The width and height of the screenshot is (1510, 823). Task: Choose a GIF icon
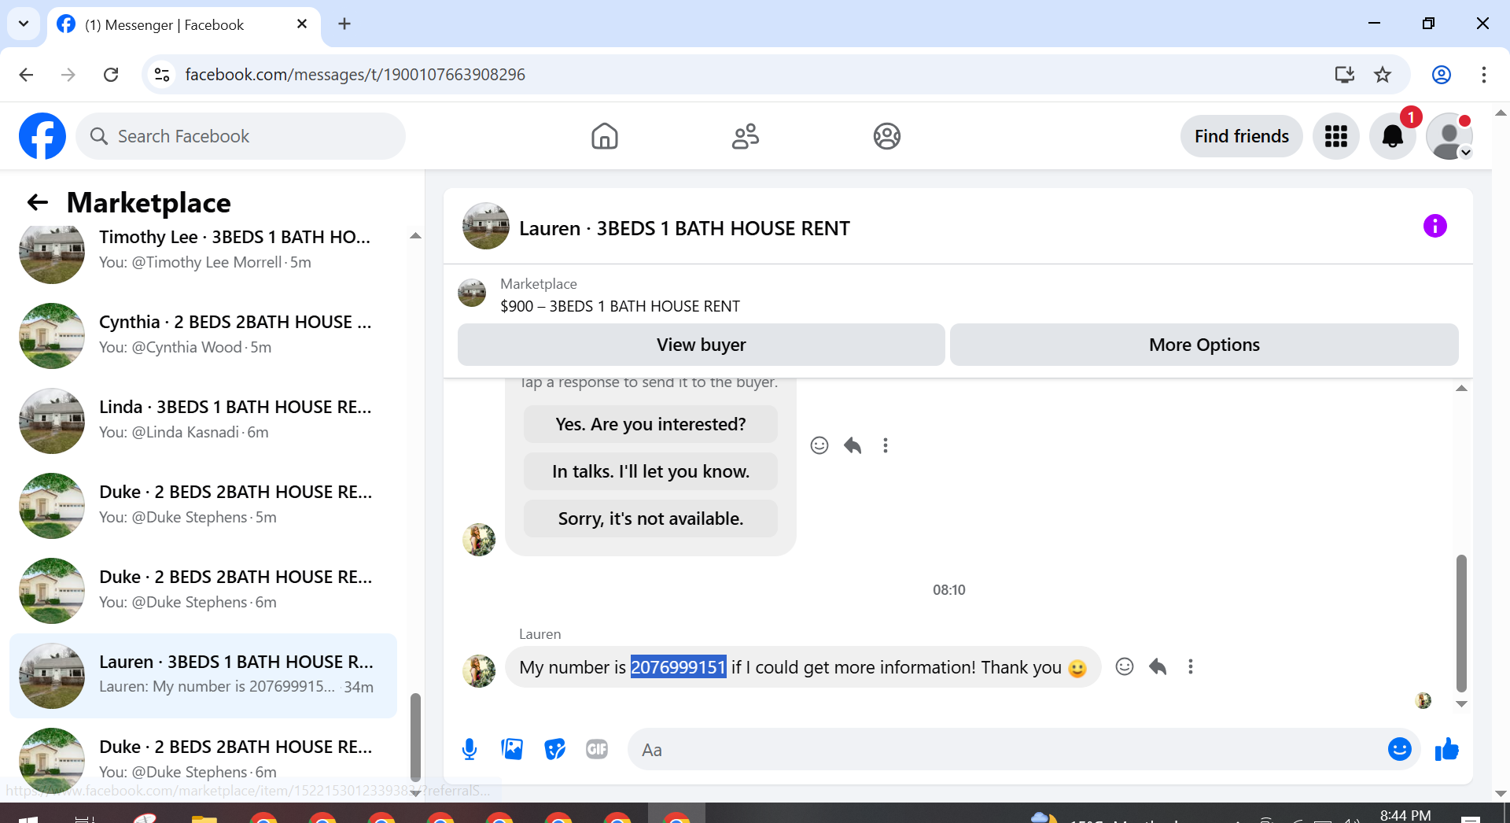pyautogui.click(x=597, y=749)
